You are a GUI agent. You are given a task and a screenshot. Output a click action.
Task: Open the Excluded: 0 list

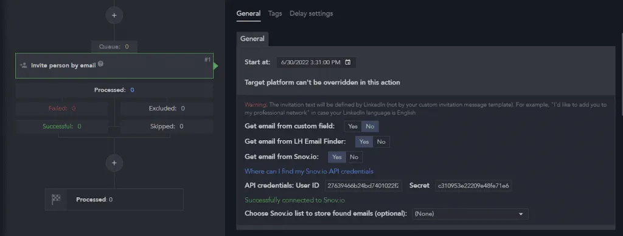pos(167,108)
